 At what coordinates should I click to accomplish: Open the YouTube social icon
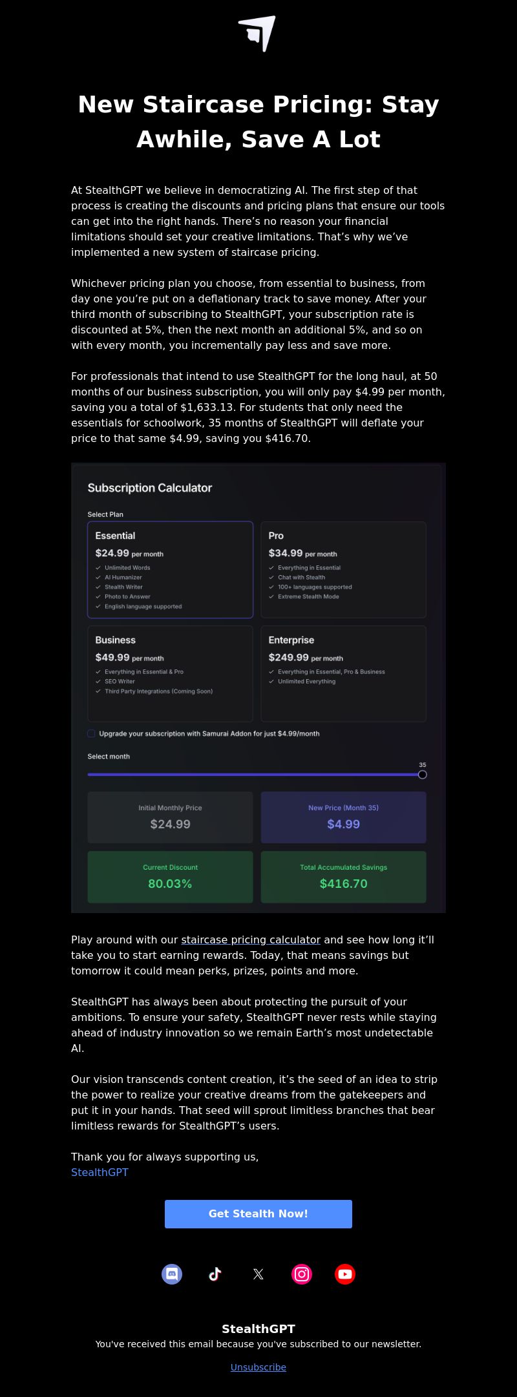345,1274
